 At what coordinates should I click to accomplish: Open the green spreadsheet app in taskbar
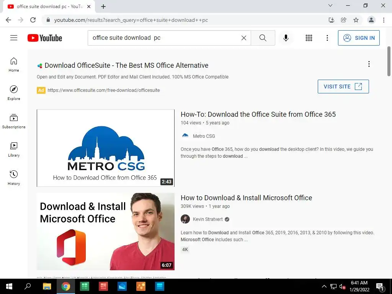coord(85,286)
